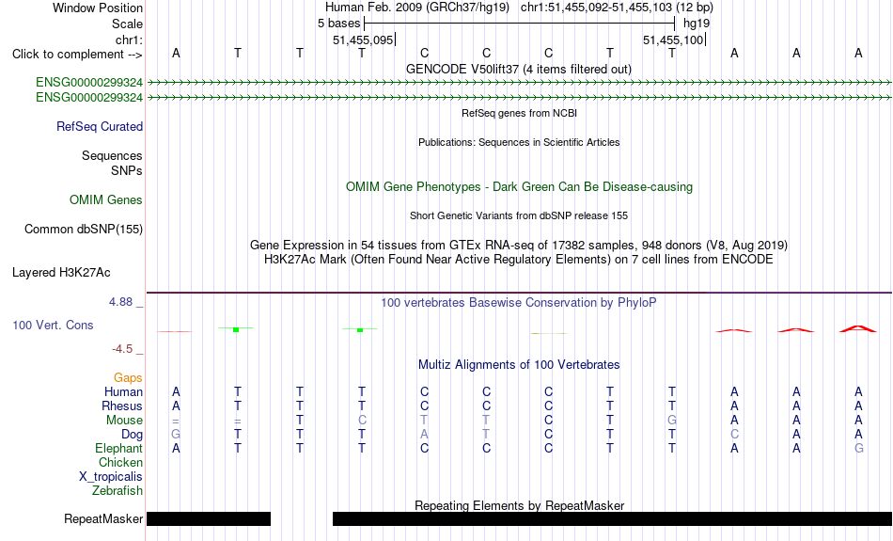This screenshot has width=893, height=541.
Task: Click the first base A in the chr1 sequence row
Action: (176, 53)
